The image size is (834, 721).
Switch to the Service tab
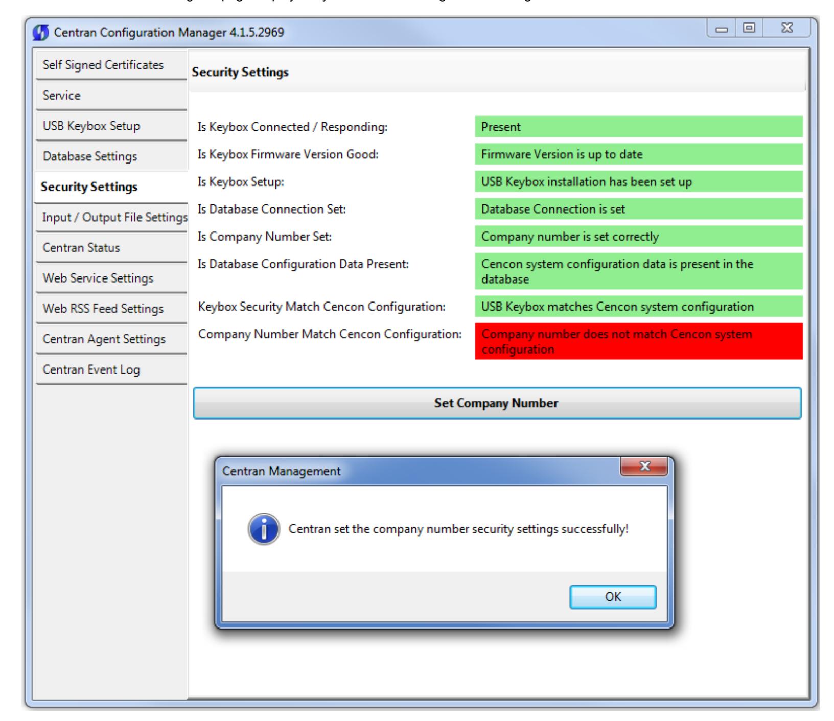coord(111,96)
